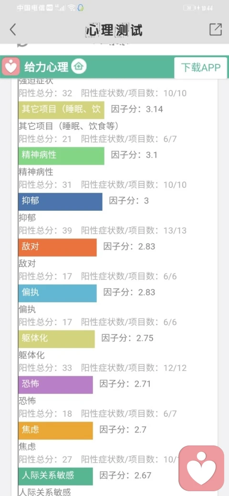Tap the green 人际关系敏感 bar
Screen dimensions: 229x496
tap(56, 476)
